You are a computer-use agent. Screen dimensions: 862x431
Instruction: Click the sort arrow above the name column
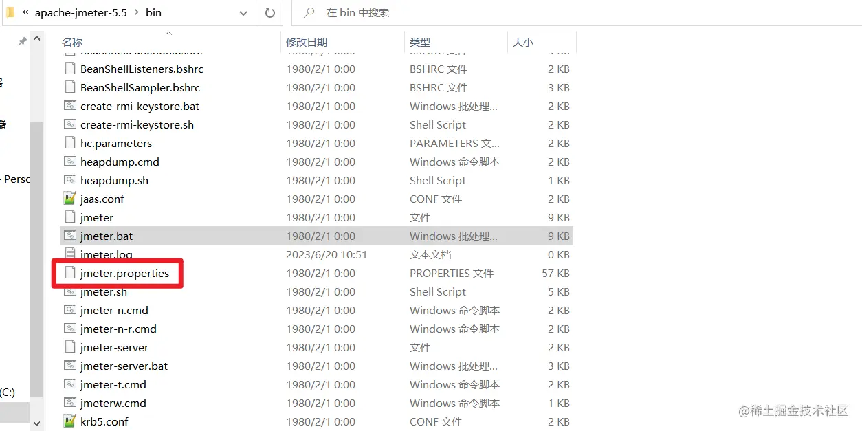coord(168,32)
